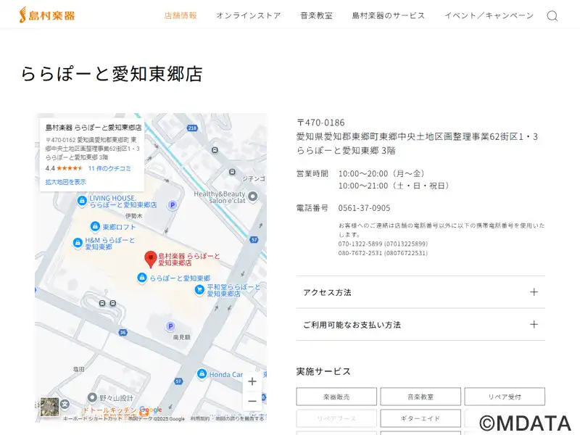Open the 店舗情報 menu
Image resolution: width=580 pixels, height=435 pixels.
coord(181,15)
